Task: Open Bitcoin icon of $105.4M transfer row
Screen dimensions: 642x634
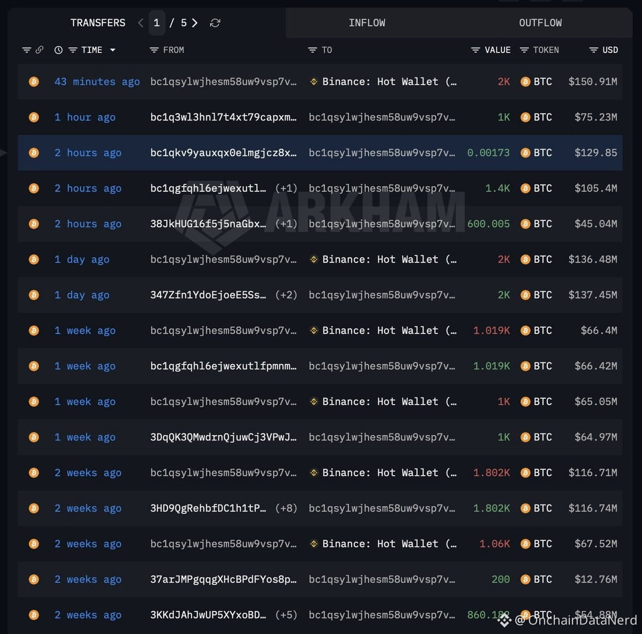Action: (x=34, y=188)
